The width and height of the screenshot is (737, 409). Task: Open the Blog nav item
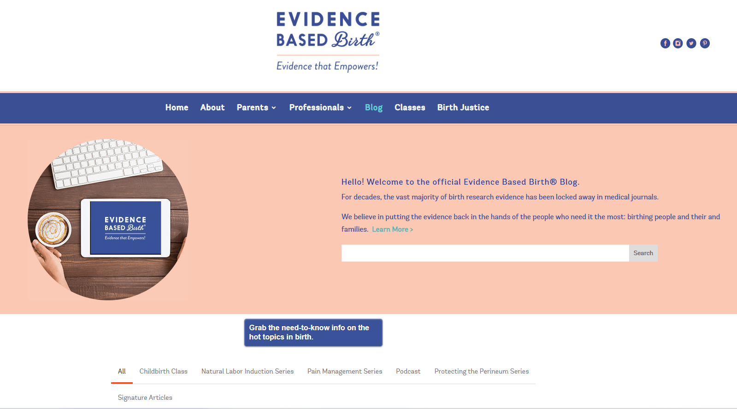point(374,107)
